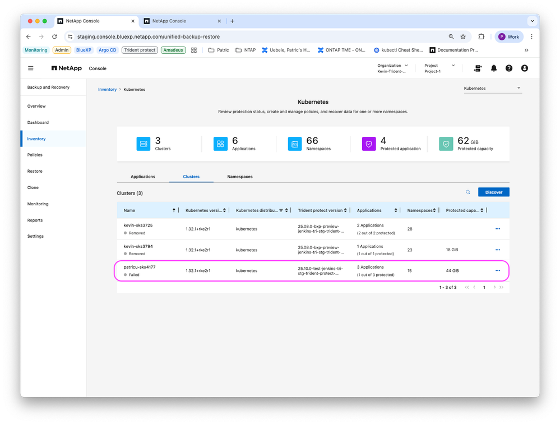Switch to the Applications tab

(143, 177)
